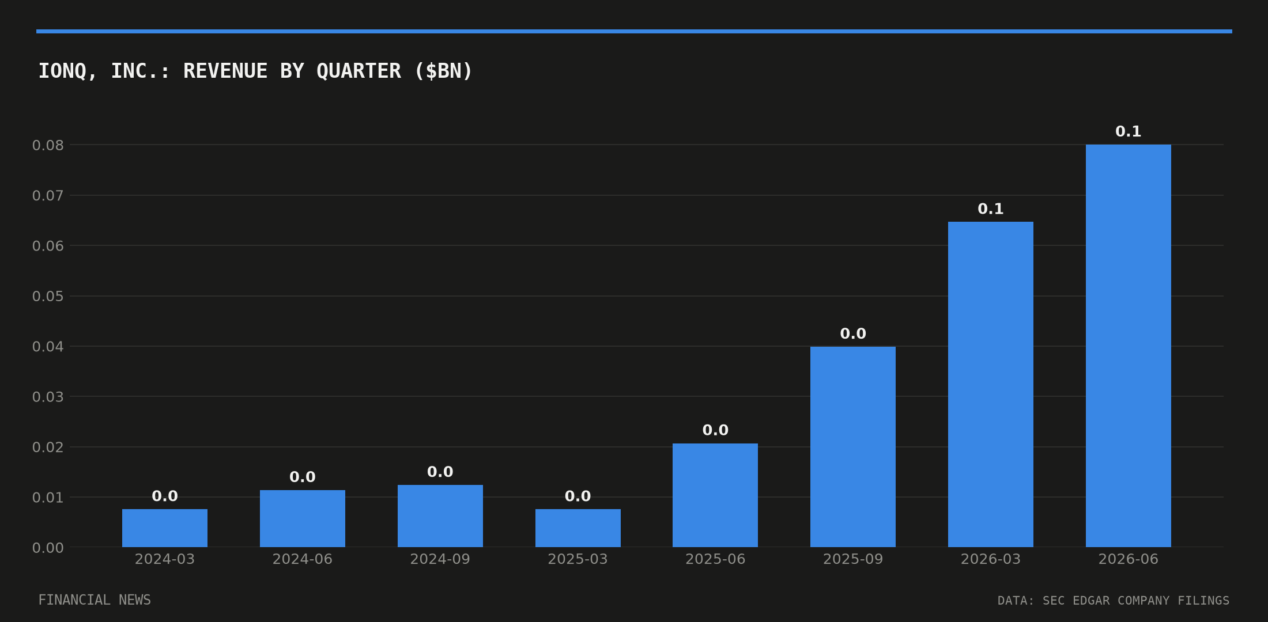This screenshot has height=622, width=1268.
Task: Click the y-axis tick '0.01'
Action: (x=48, y=498)
